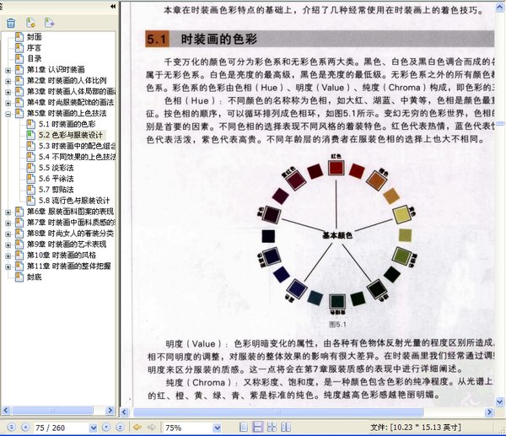Viewport: 506px width, 436px height.
Task: Click document horizontal scroll right arrow
Action: point(489,412)
